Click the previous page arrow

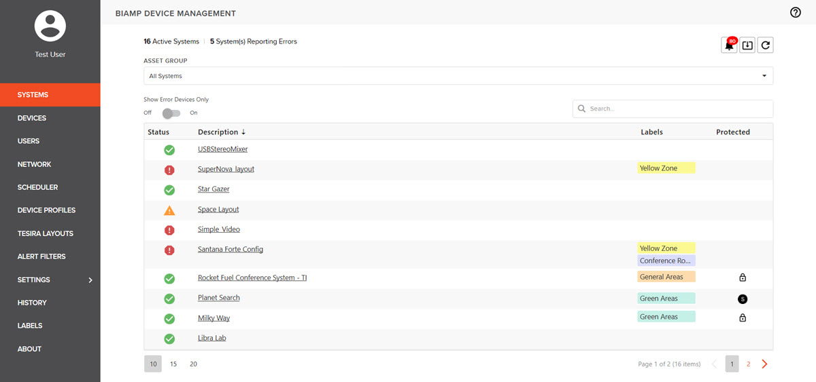714,364
